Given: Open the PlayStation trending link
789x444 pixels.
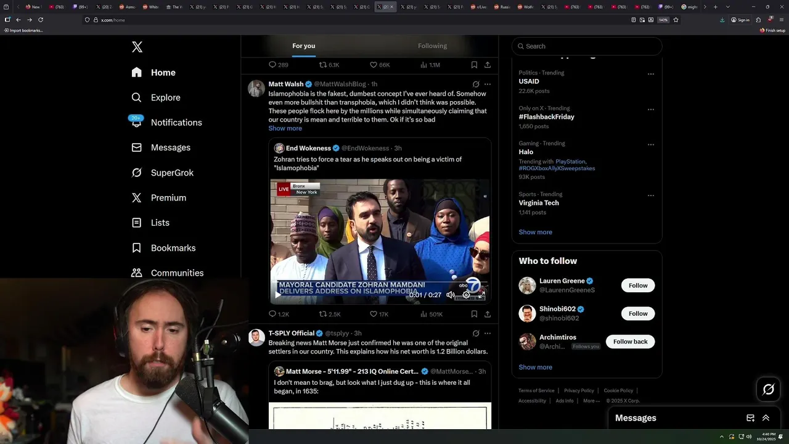Looking at the screenshot, I should click(x=570, y=162).
